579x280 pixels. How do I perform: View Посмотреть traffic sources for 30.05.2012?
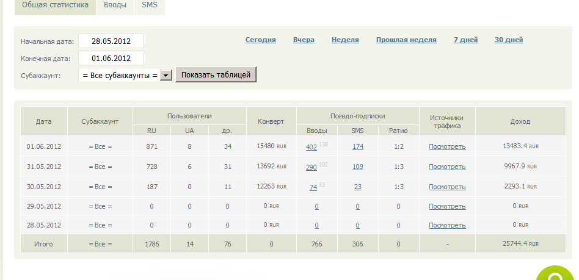447,187
